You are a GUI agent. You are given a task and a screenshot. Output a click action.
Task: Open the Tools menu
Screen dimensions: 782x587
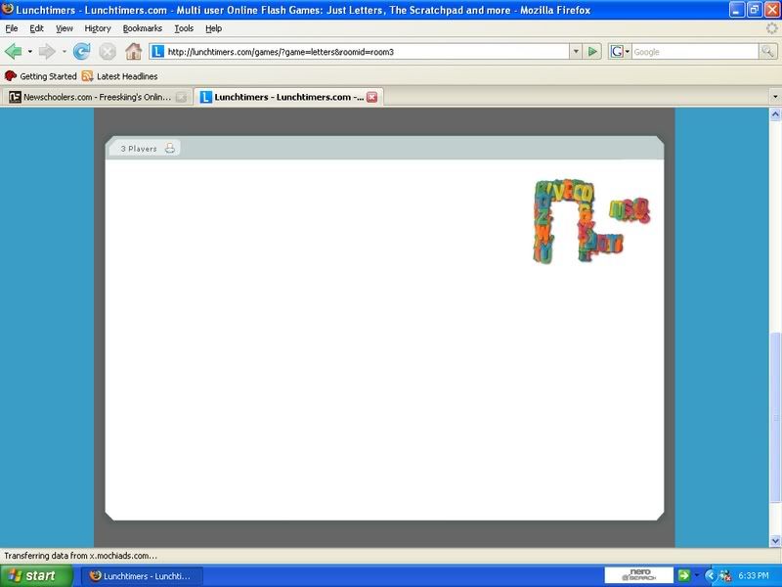click(184, 28)
